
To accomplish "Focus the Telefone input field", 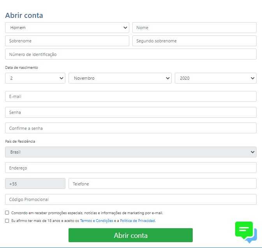I will click(162, 183).
